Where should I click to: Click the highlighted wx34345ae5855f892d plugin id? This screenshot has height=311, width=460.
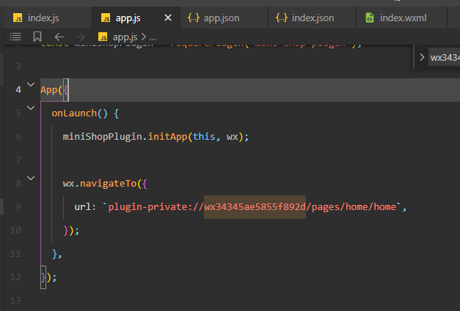pyautogui.click(x=255, y=207)
